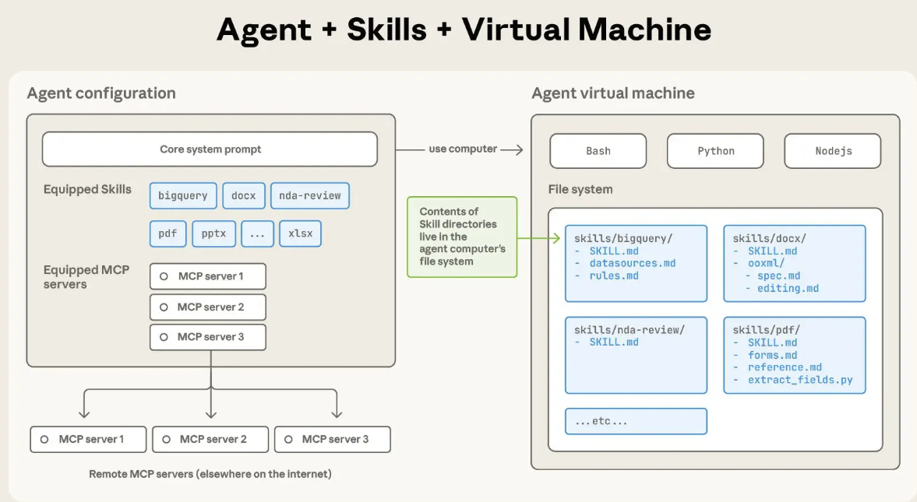Select the xlsx skill chip
The image size is (917, 502).
coord(300,233)
